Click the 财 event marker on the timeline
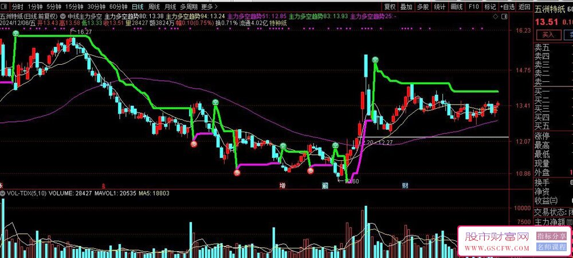This screenshot has width=573, height=258. click(x=405, y=186)
